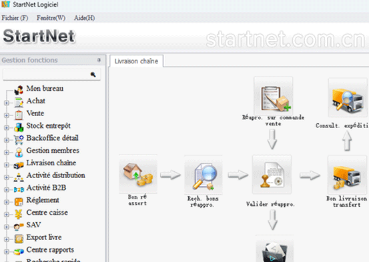
Task: Open the Bon réassort warehouse icon
Action: coord(138,174)
